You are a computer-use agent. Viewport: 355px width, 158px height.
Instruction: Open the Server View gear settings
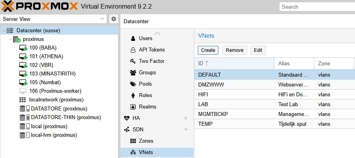(x=114, y=19)
